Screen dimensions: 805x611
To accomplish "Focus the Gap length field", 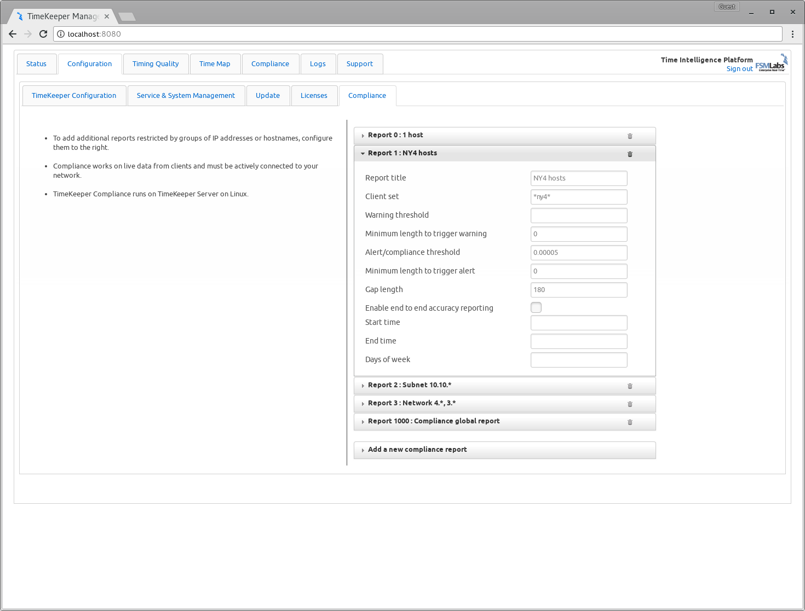I will click(579, 290).
